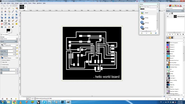Viewport: 185px width, 104px height.
Task: Select the Dodge/Burn tool
Action: click(13, 27)
